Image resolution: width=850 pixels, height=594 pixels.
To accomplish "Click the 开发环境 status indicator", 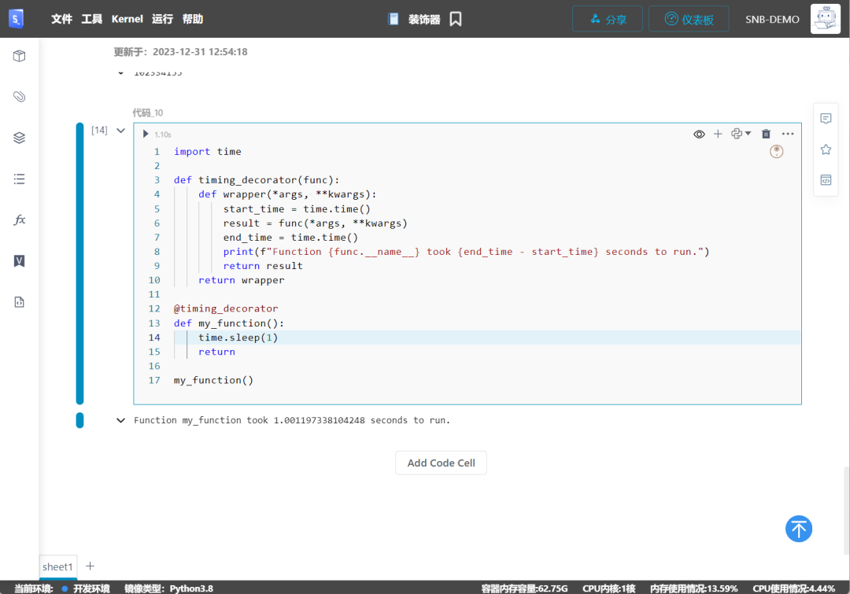I will tap(86, 588).
